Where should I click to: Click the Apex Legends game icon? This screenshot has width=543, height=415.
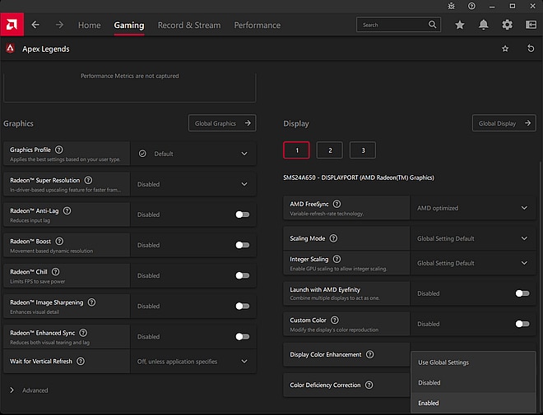[x=11, y=48]
